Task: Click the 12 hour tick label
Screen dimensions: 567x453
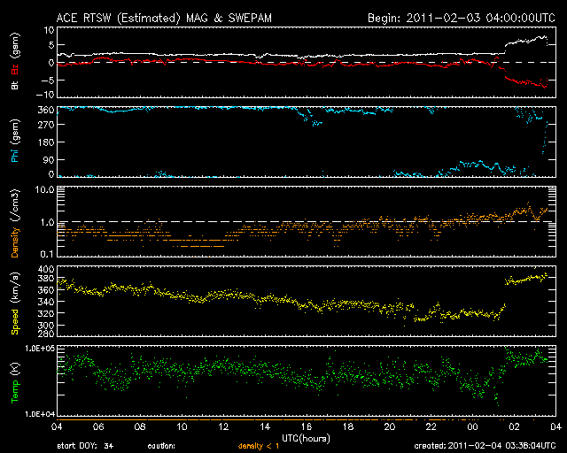Action: pos(224,426)
